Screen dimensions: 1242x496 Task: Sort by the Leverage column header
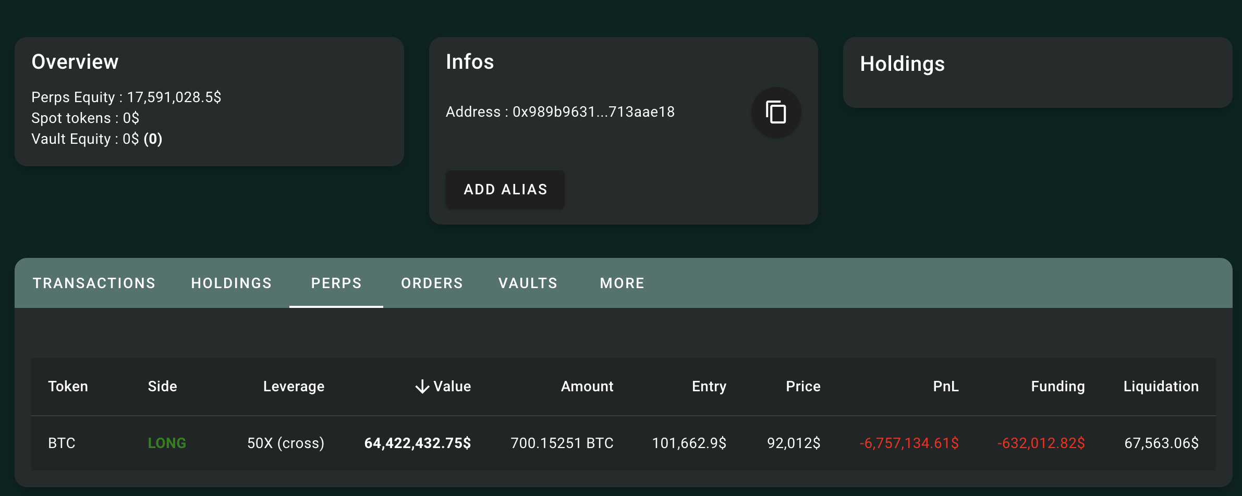click(x=294, y=387)
